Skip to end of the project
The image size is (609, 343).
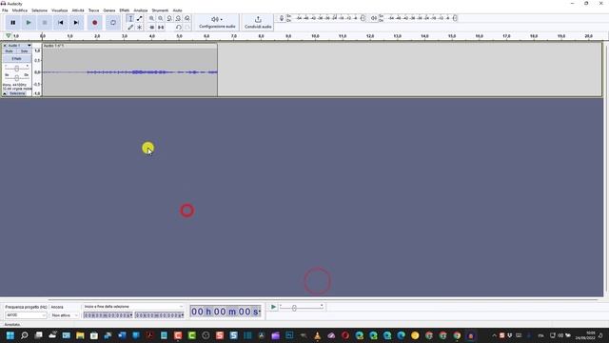(x=76, y=23)
